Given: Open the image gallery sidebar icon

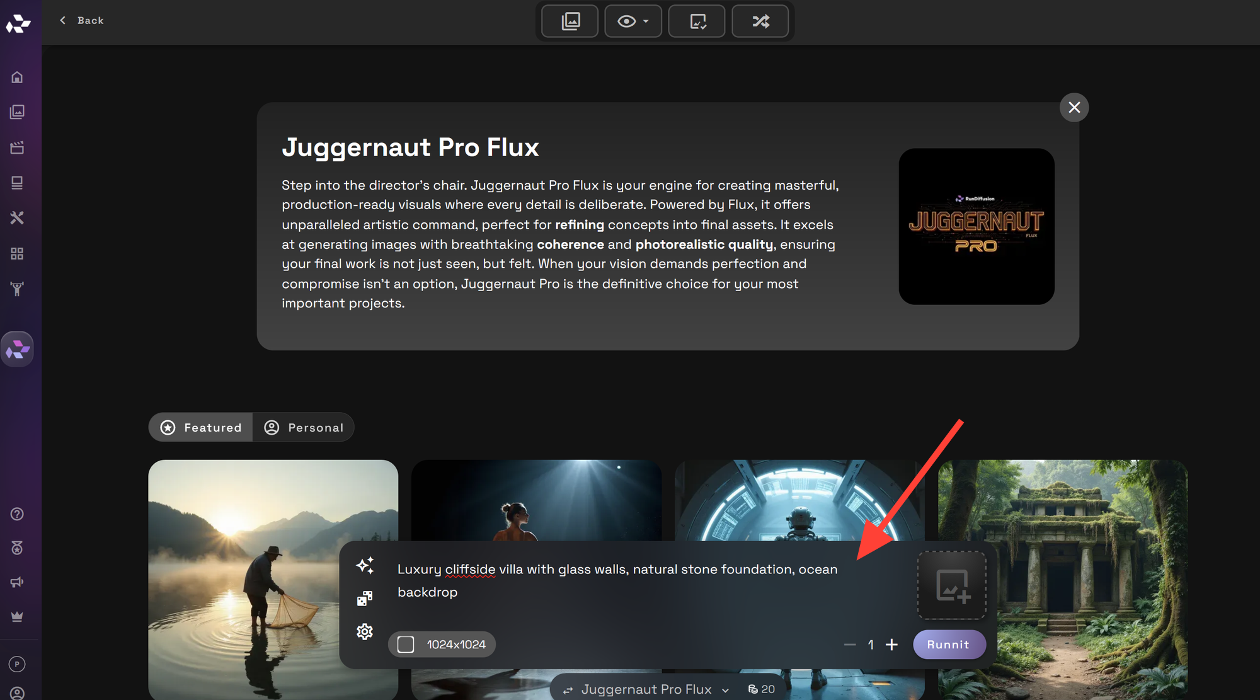Looking at the screenshot, I should pyautogui.click(x=17, y=112).
